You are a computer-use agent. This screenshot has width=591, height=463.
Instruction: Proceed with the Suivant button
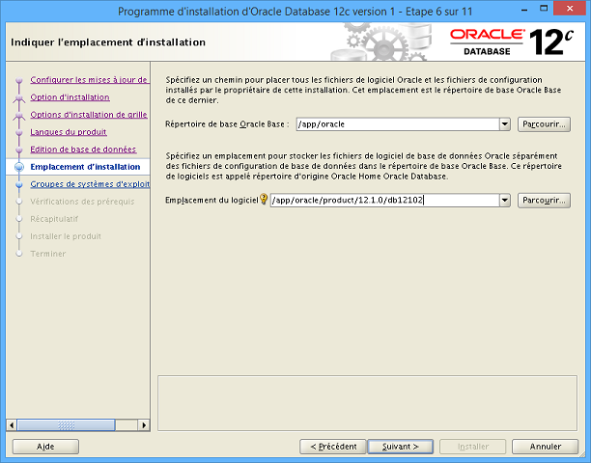click(x=401, y=447)
